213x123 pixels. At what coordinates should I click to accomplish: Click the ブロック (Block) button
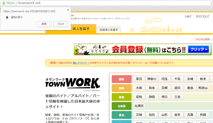(60, 24)
